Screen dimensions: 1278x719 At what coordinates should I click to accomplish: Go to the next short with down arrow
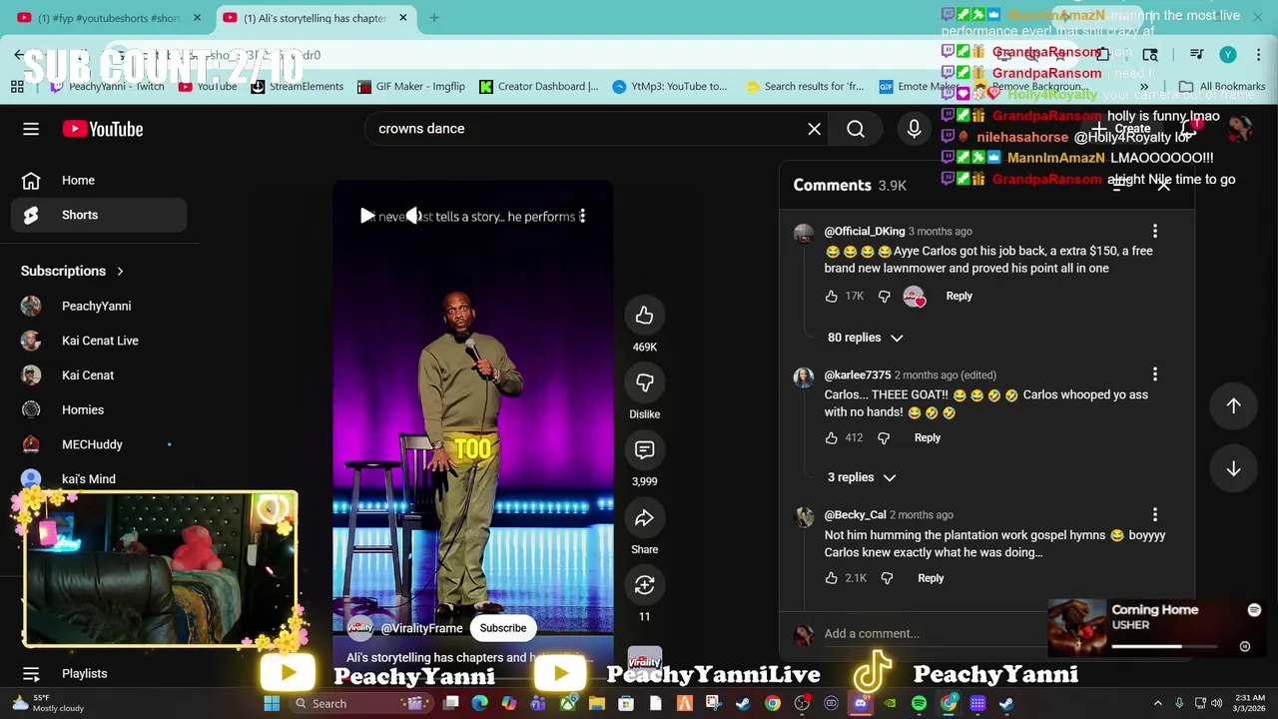1233,469
